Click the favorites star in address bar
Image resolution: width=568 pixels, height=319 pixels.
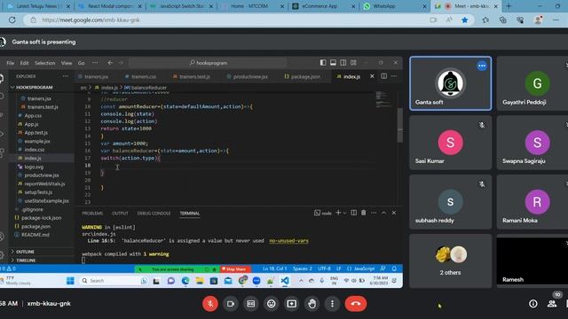pyautogui.click(x=465, y=19)
